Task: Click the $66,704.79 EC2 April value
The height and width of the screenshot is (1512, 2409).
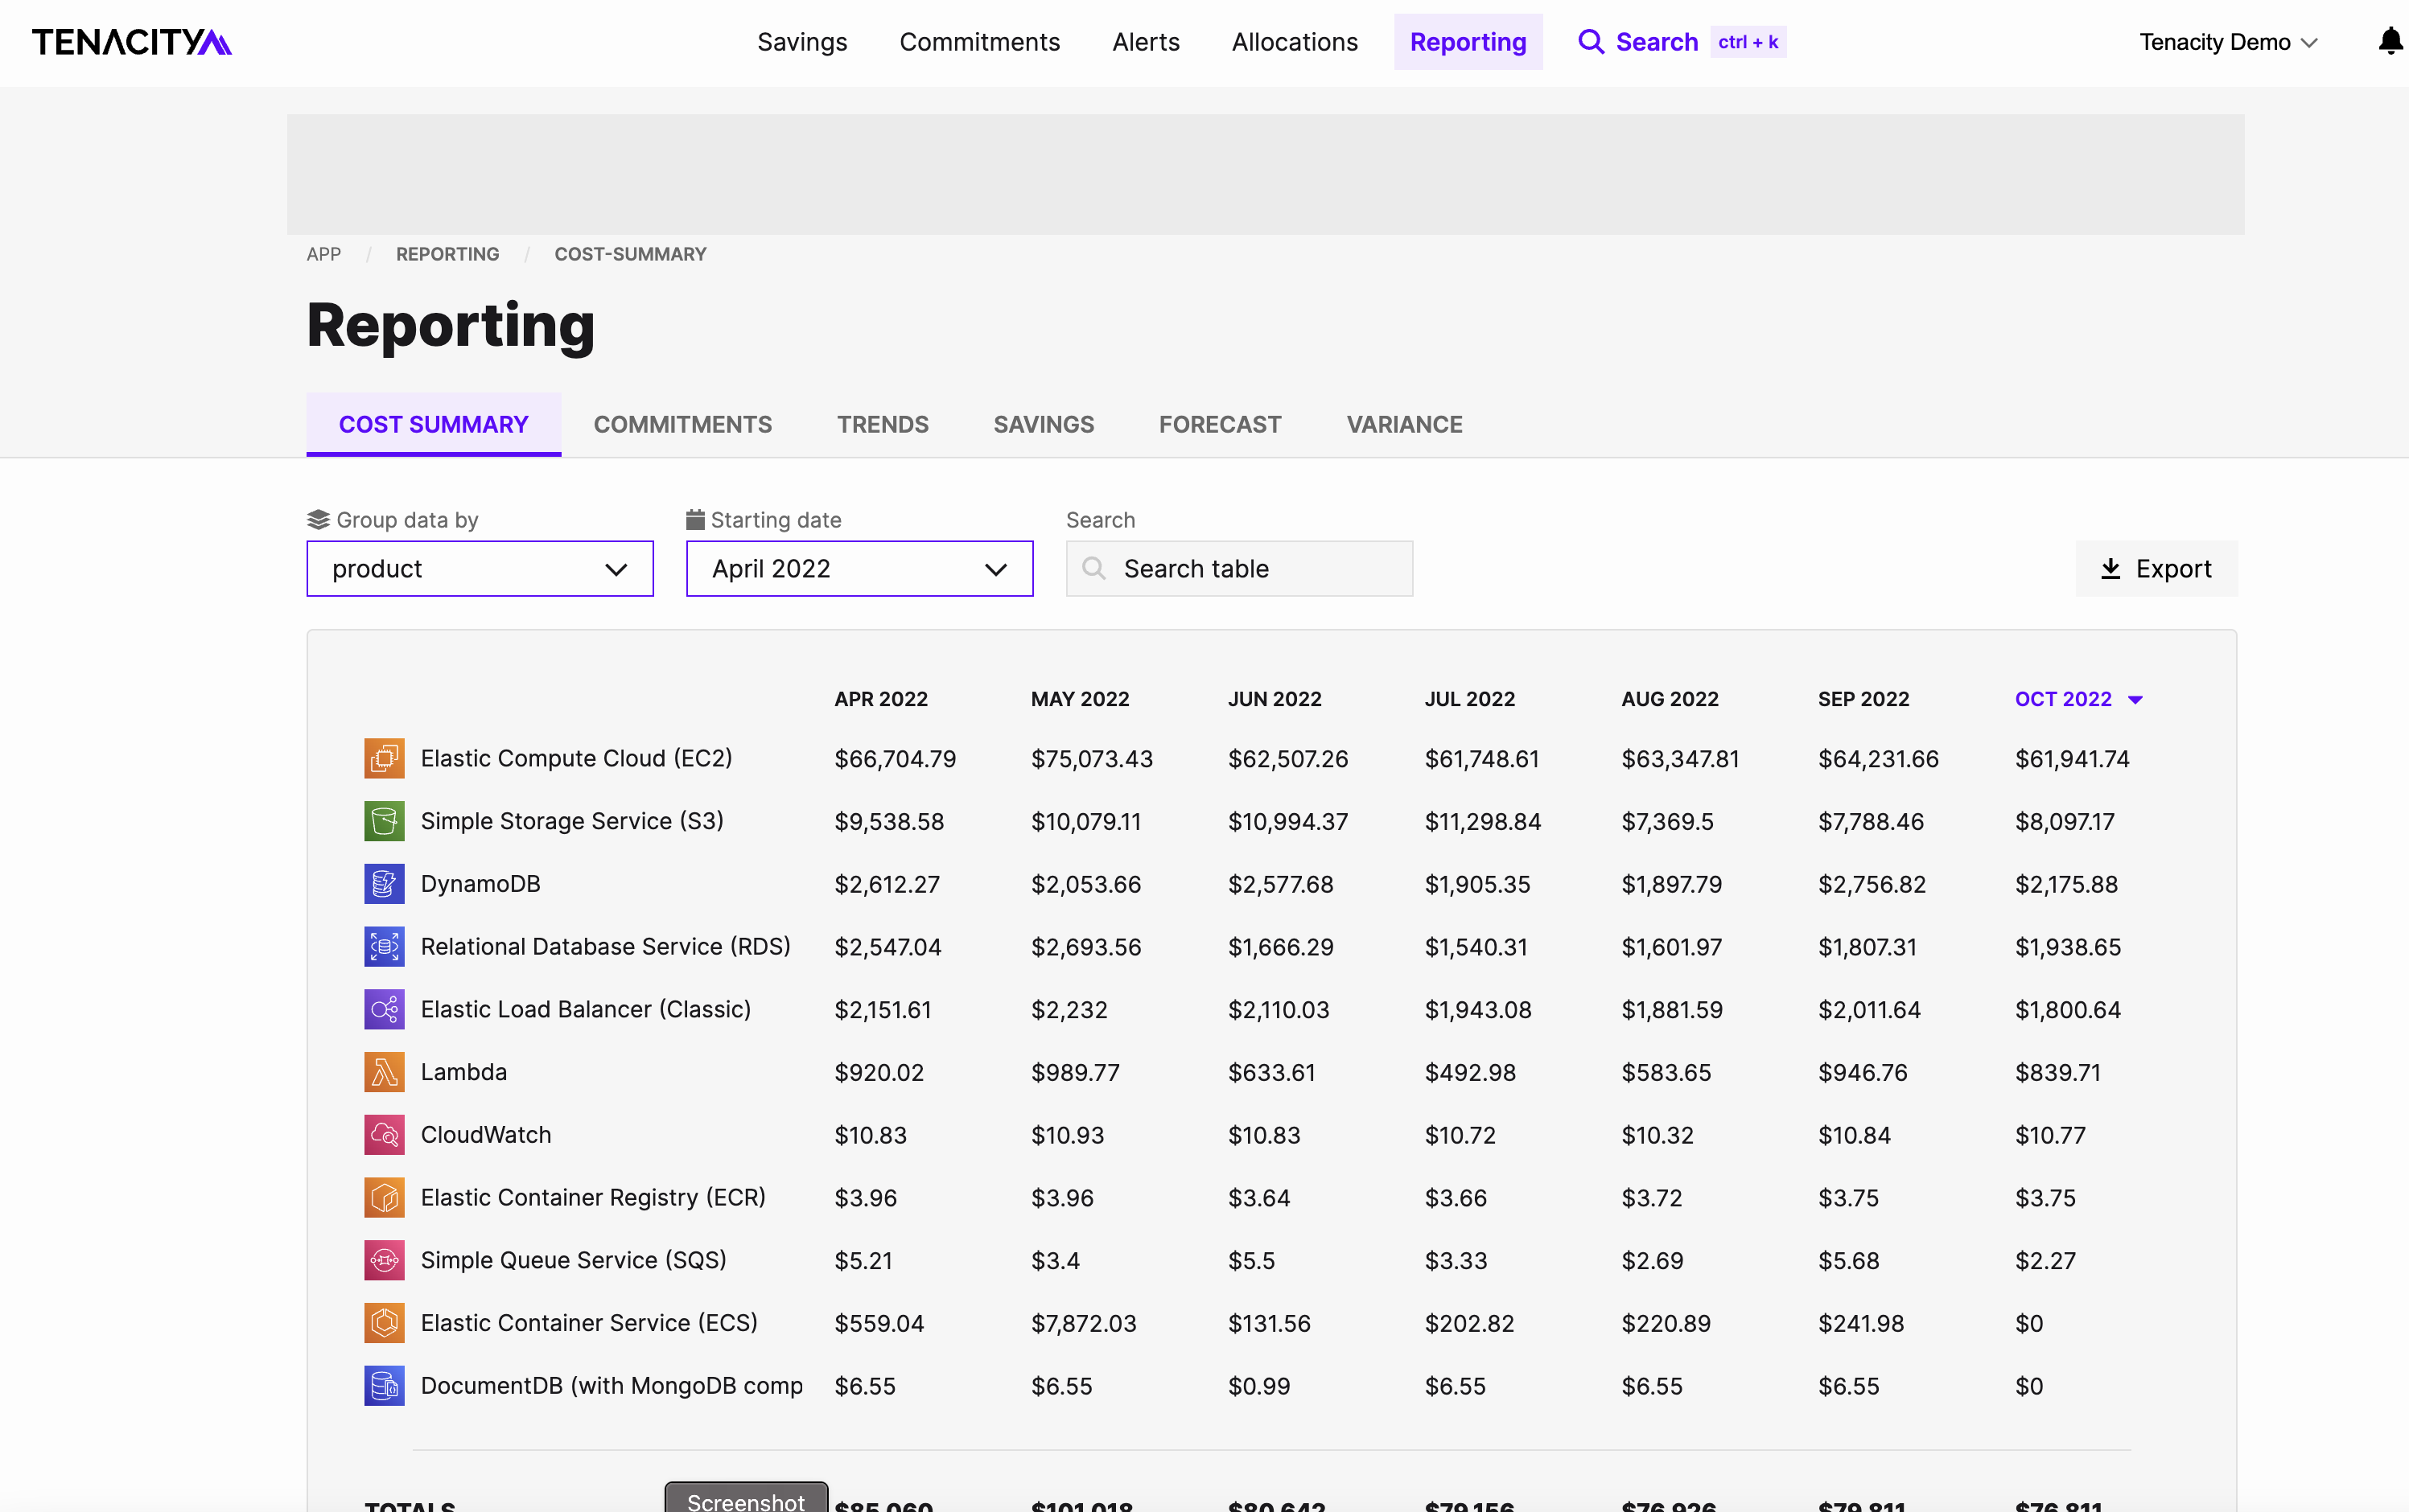Action: (896, 759)
